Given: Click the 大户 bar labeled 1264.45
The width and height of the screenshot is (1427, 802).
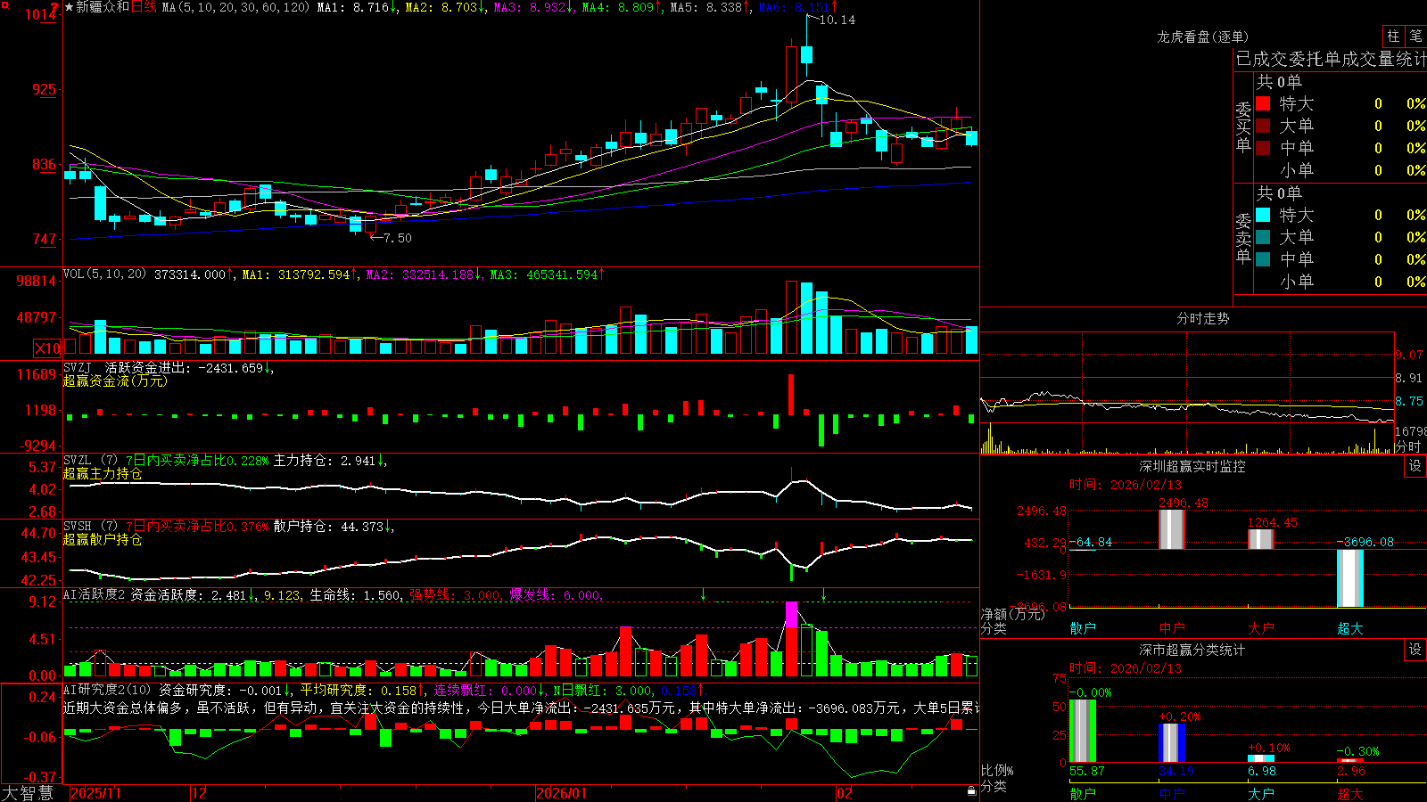Looking at the screenshot, I should coord(1260,539).
